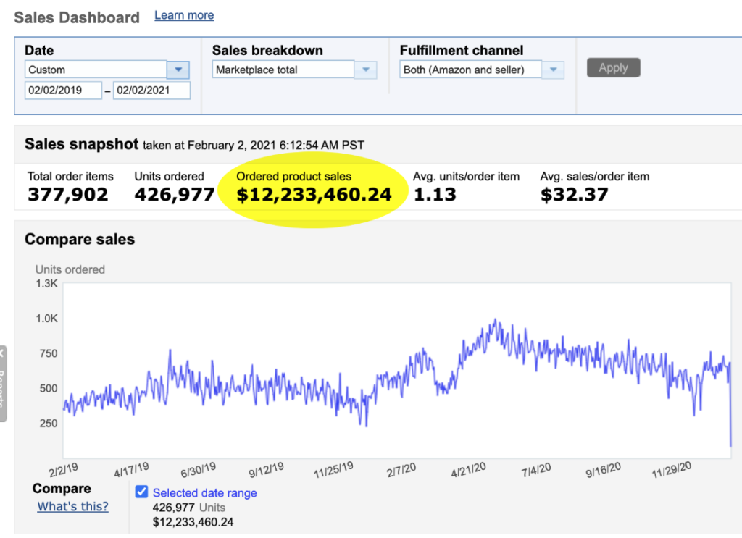Open the Learn more link
The width and height of the screenshot is (742, 538).
click(184, 15)
